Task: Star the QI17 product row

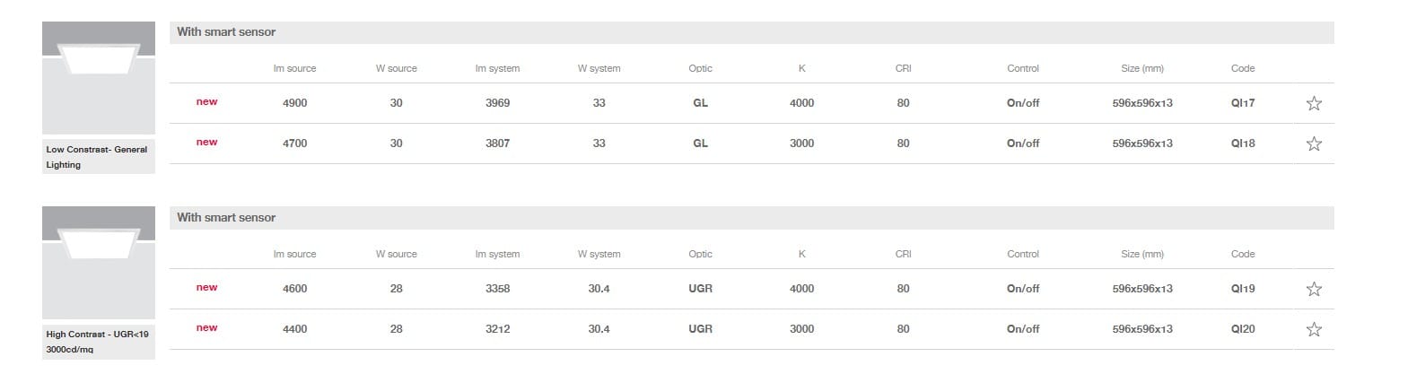Action: pyautogui.click(x=1314, y=103)
